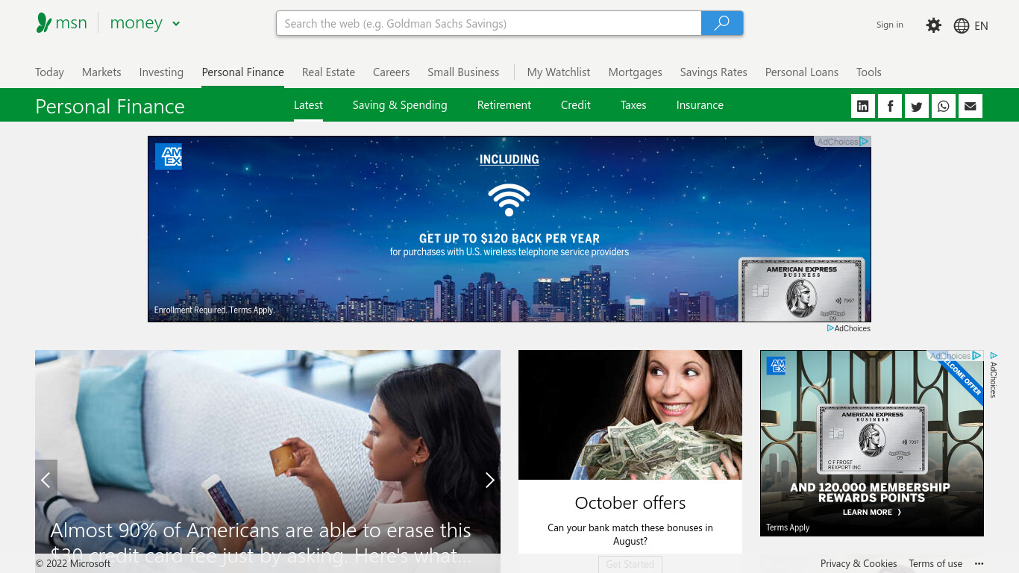1019x573 pixels.
Task: Expand the money section dropdown arrow
Action: tap(176, 24)
